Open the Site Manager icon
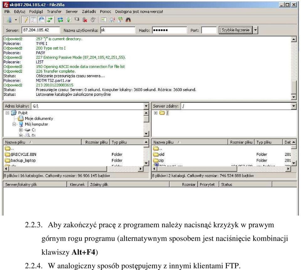The image size is (301, 270). coord(9,20)
